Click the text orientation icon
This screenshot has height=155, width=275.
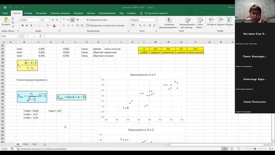78,20
